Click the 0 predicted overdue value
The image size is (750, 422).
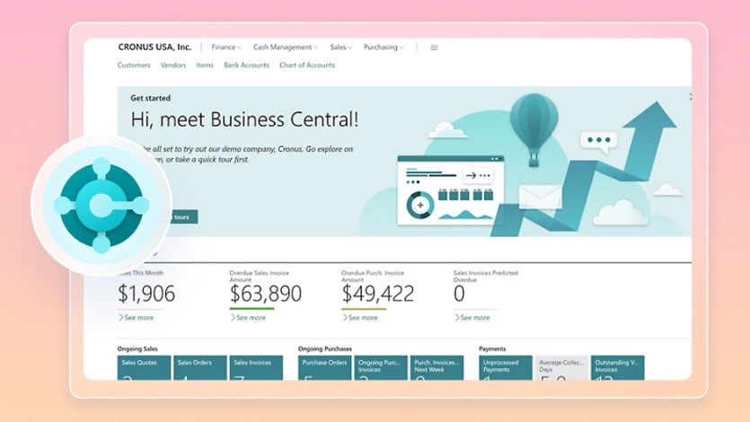pyautogui.click(x=459, y=294)
